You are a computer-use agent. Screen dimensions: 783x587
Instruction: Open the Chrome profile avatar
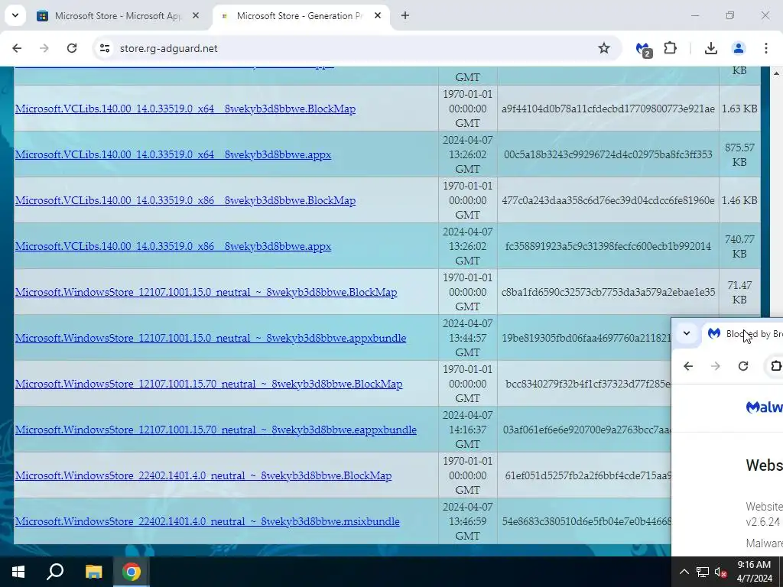[739, 48]
